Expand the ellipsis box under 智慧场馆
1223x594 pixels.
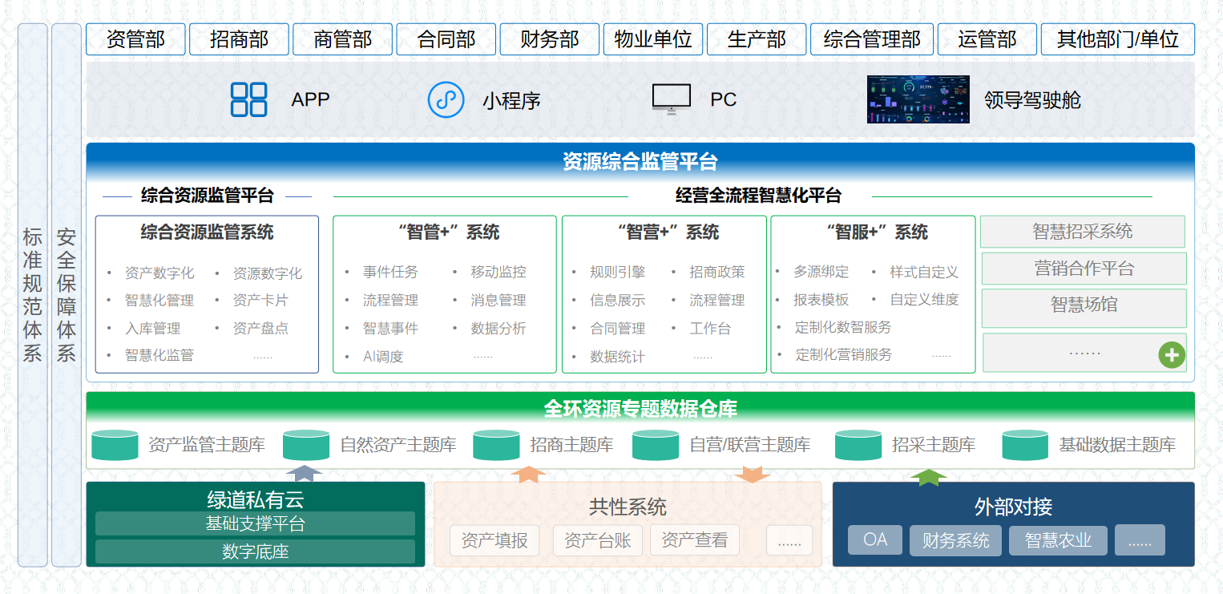[x=1084, y=353]
